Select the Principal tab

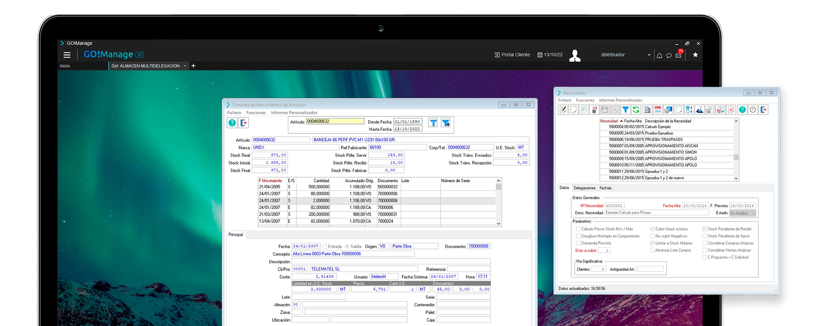(x=235, y=235)
